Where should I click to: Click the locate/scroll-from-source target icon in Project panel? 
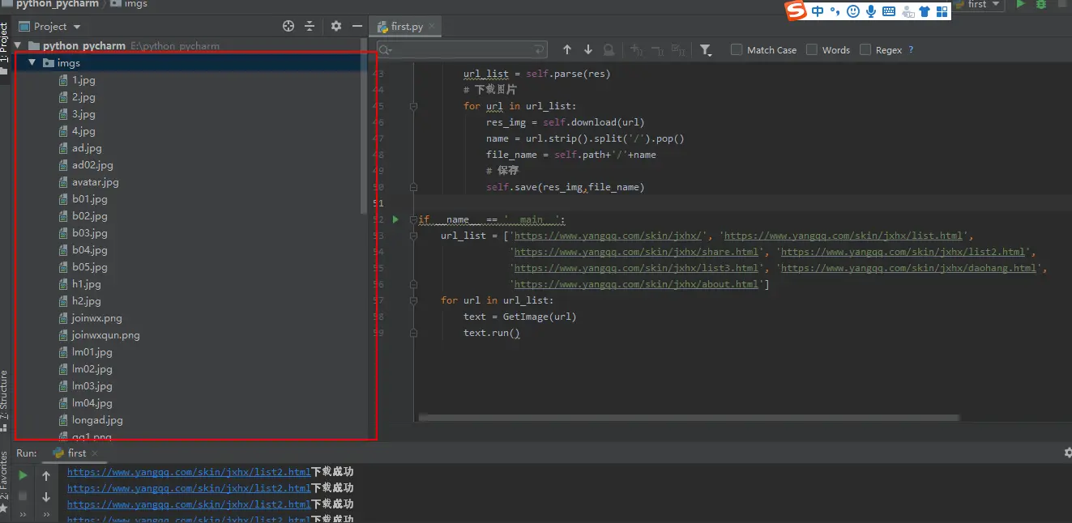(x=288, y=27)
